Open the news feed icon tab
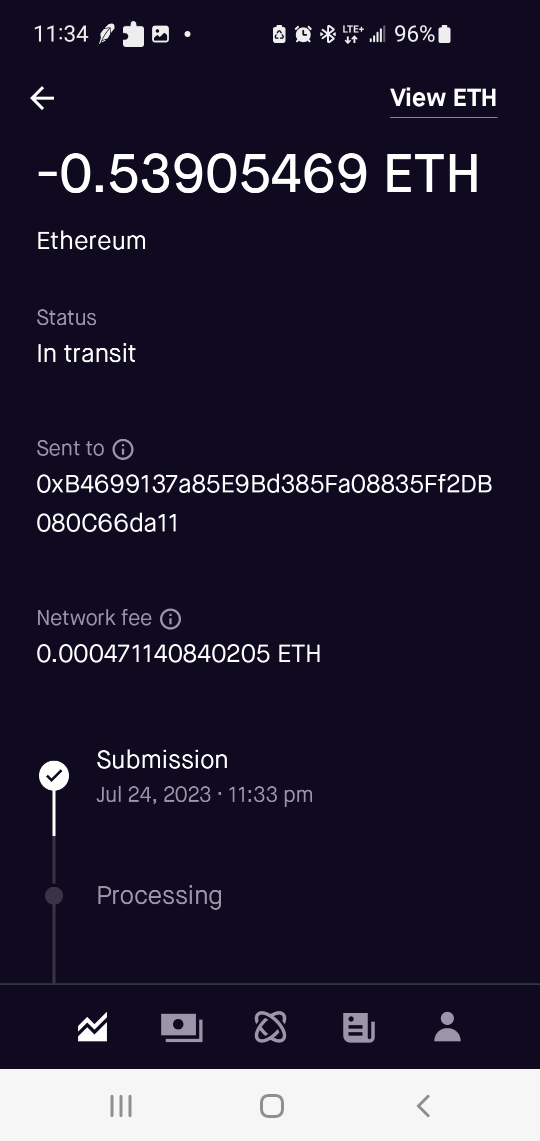The width and height of the screenshot is (540, 1141). pos(358,1027)
